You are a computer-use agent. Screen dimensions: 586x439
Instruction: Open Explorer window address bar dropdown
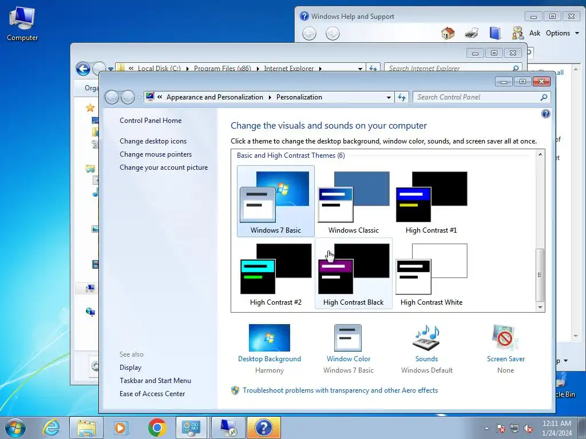pyautogui.click(x=360, y=69)
